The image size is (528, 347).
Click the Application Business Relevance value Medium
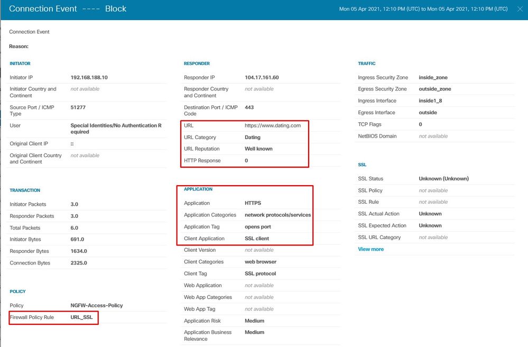255,332
